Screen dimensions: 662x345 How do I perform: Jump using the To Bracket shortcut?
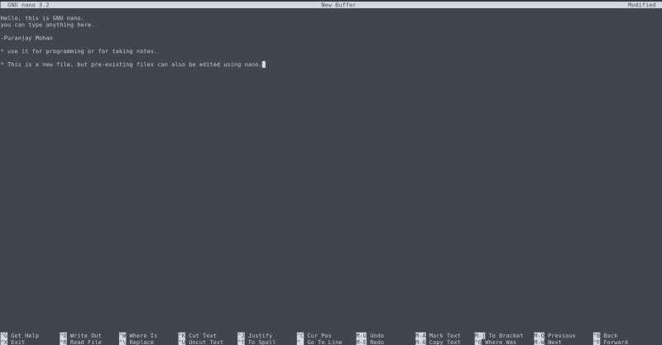[x=500, y=335]
